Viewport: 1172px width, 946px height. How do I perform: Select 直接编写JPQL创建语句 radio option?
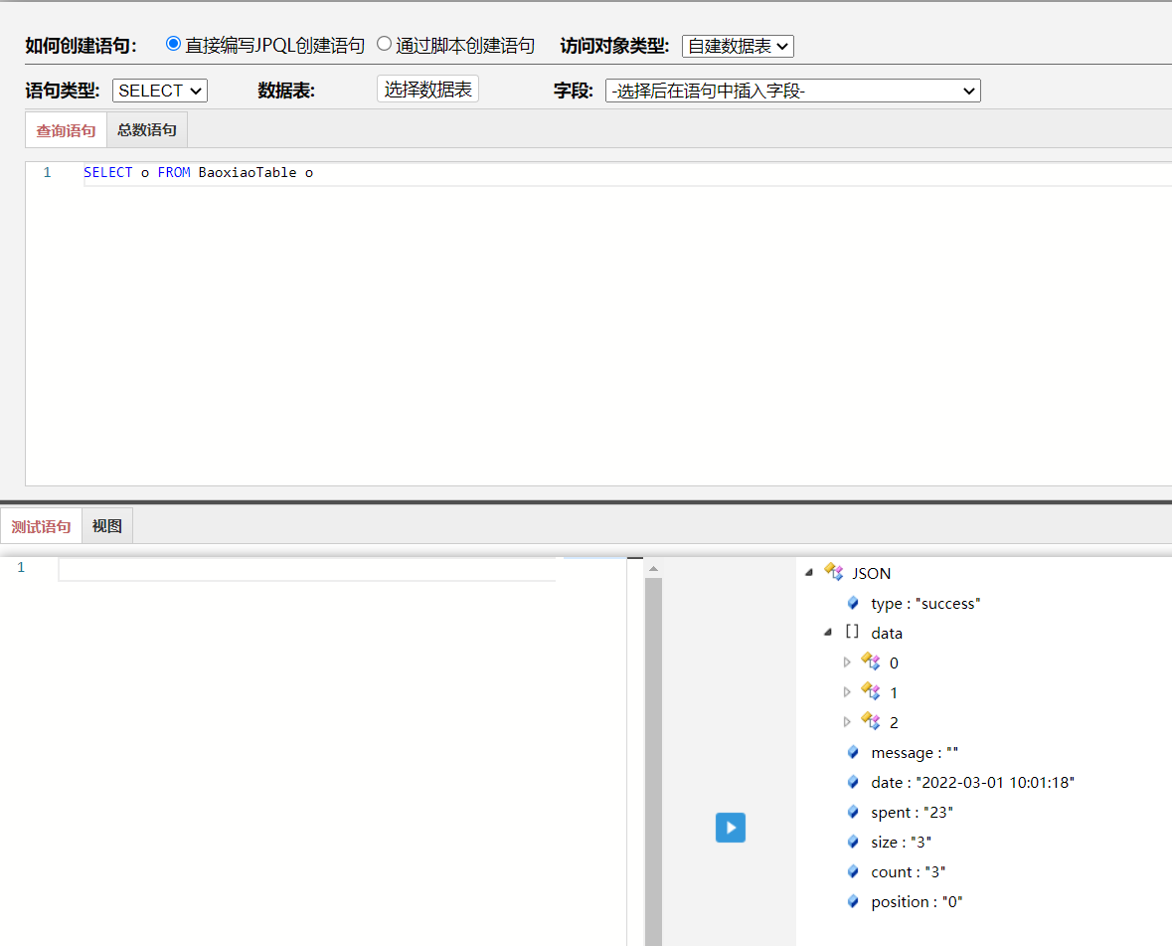[173, 44]
